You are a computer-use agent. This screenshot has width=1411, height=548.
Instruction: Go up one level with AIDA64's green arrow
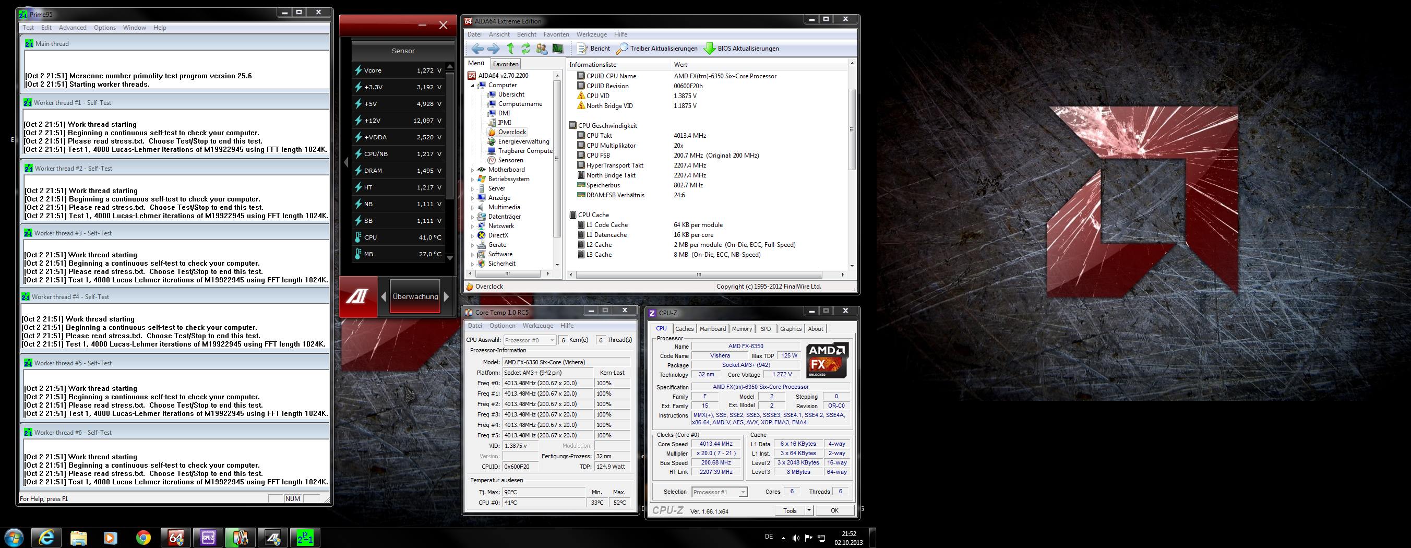[510, 49]
